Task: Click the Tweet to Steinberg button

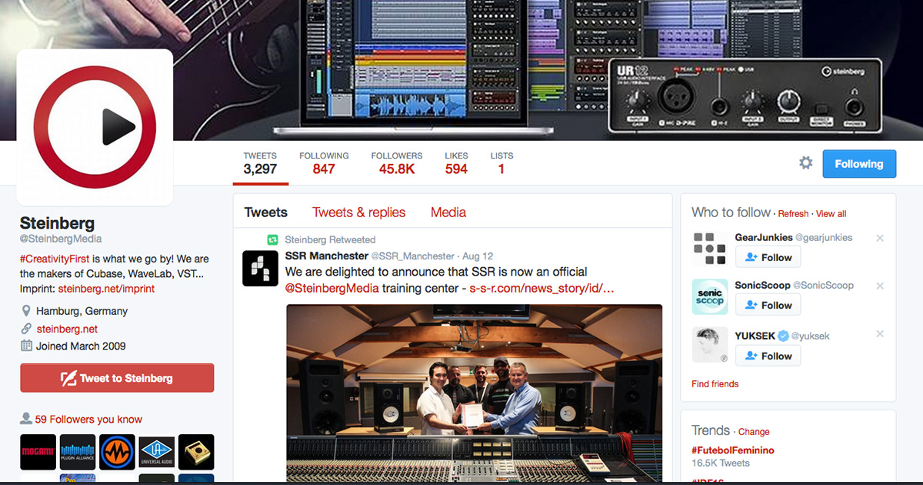Action: (117, 378)
